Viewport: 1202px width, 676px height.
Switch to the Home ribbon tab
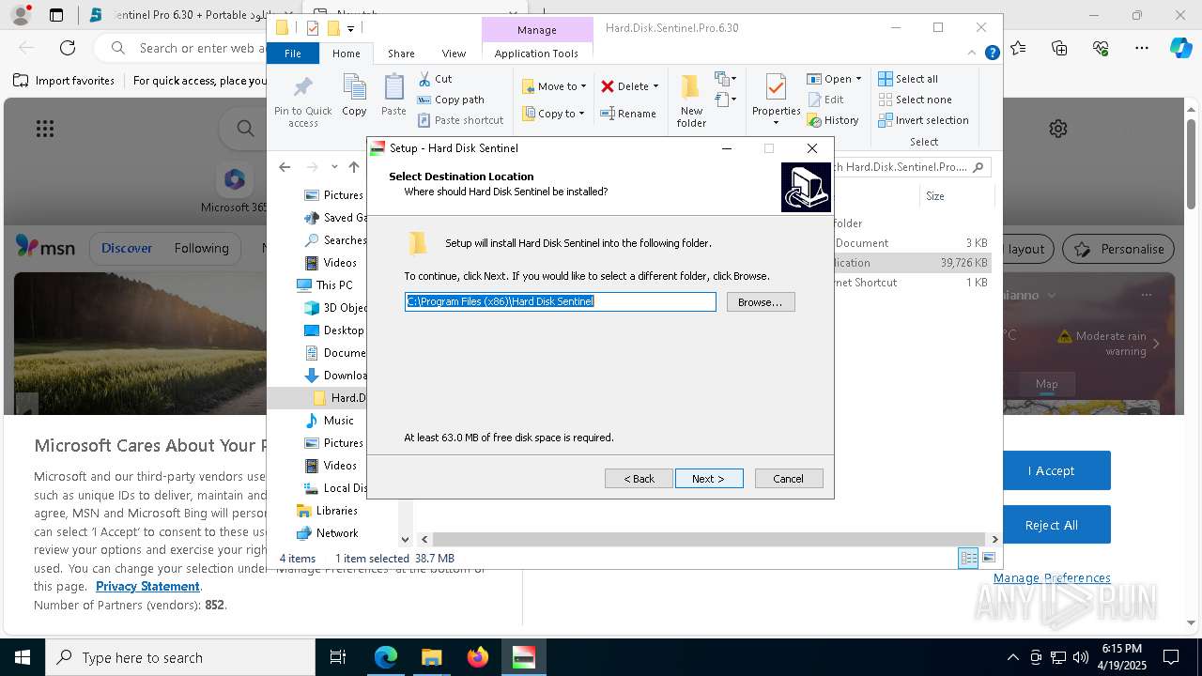(x=346, y=54)
